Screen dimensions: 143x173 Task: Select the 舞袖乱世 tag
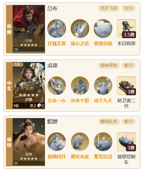coord(108,122)
